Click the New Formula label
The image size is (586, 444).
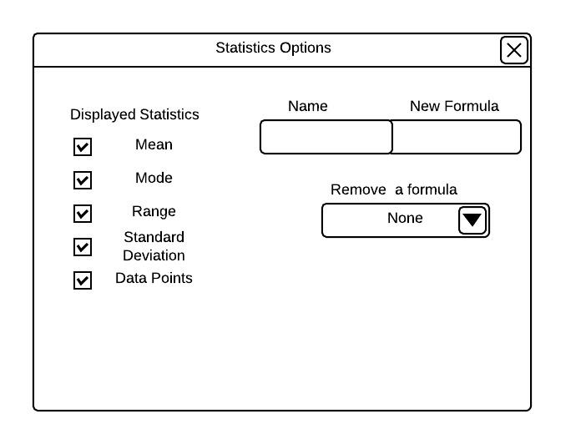pyautogui.click(x=454, y=106)
